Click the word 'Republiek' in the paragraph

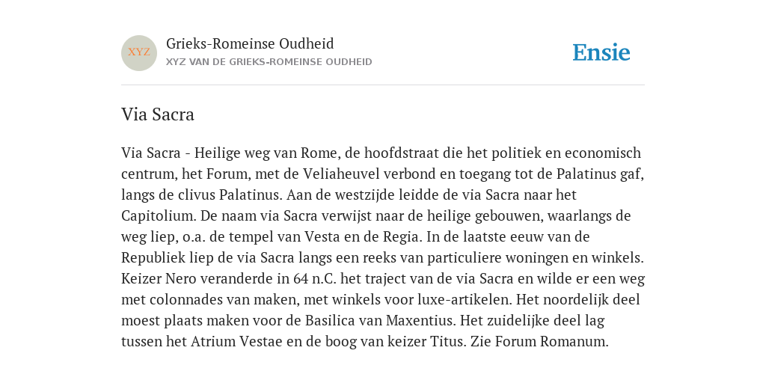(x=152, y=257)
